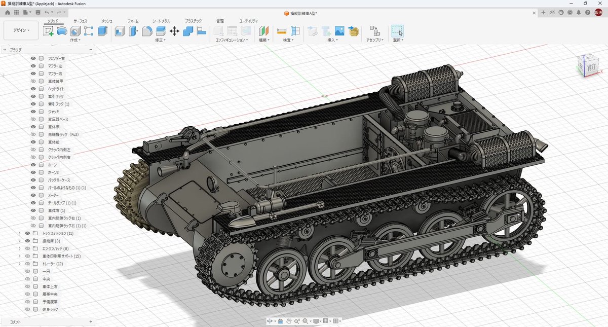Toggle visibility of メーター
608x327 pixels.
click(x=33, y=195)
